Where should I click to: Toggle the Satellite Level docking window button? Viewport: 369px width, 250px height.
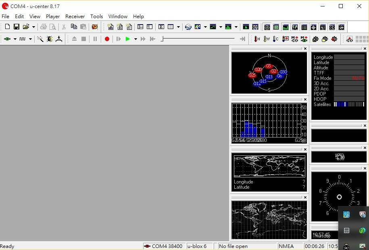(286, 27)
